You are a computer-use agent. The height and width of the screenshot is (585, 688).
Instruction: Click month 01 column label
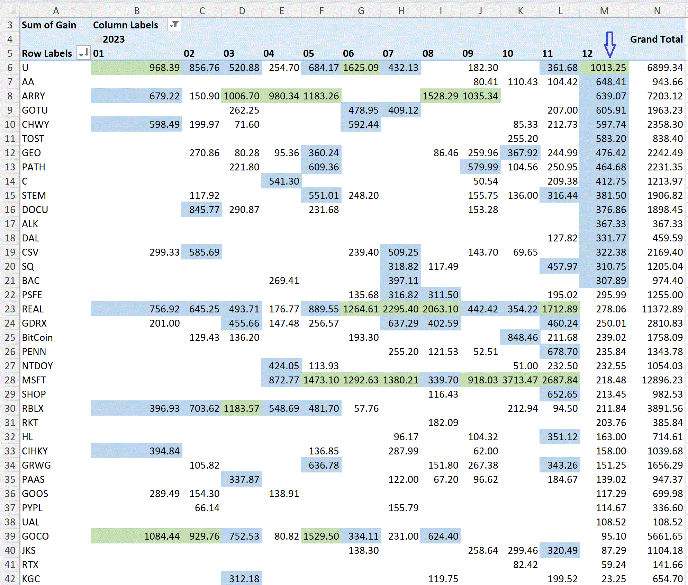click(x=98, y=53)
